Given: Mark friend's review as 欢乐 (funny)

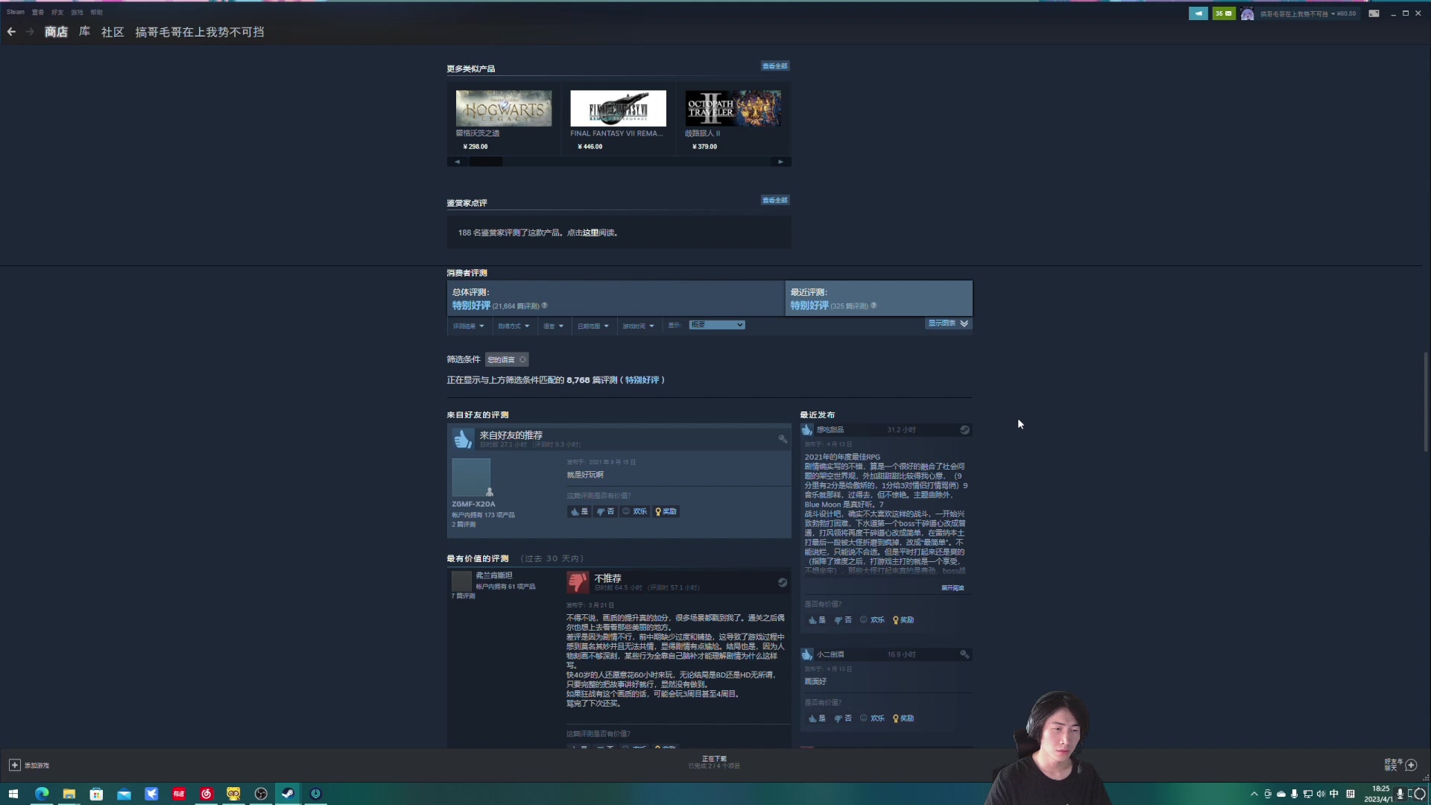Looking at the screenshot, I should click(x=635, y=512).
